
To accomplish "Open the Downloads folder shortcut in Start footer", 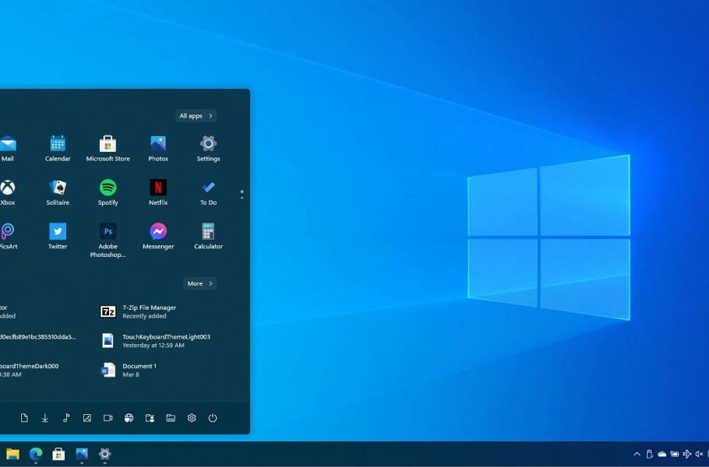I will [x=45, y=418].
